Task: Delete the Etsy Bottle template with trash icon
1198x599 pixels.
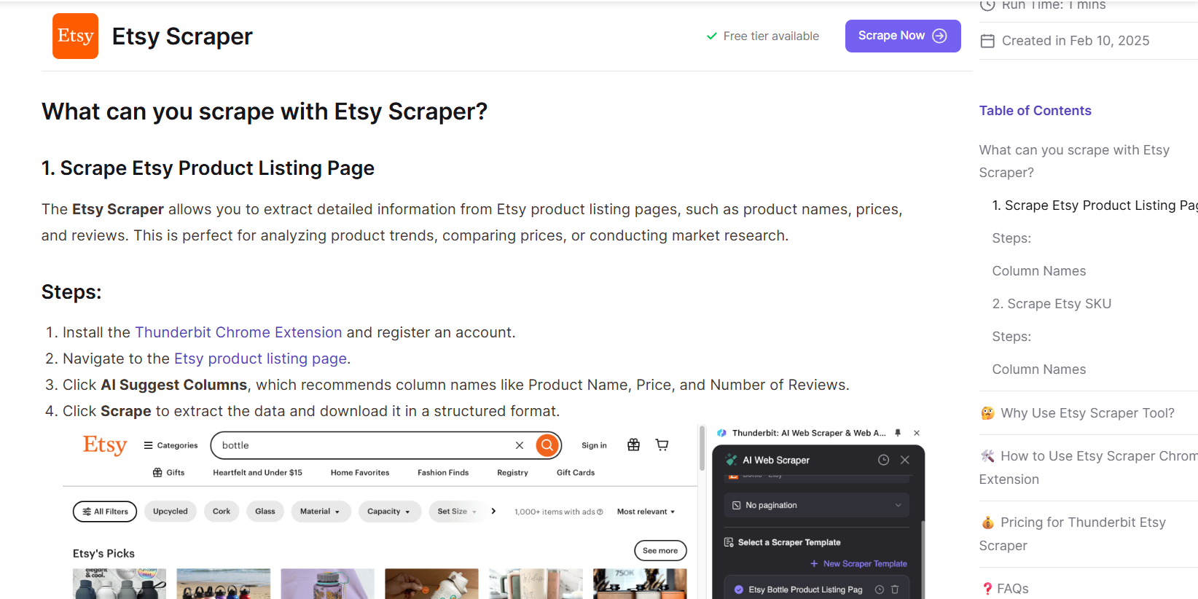Action: tap(895, 590)
